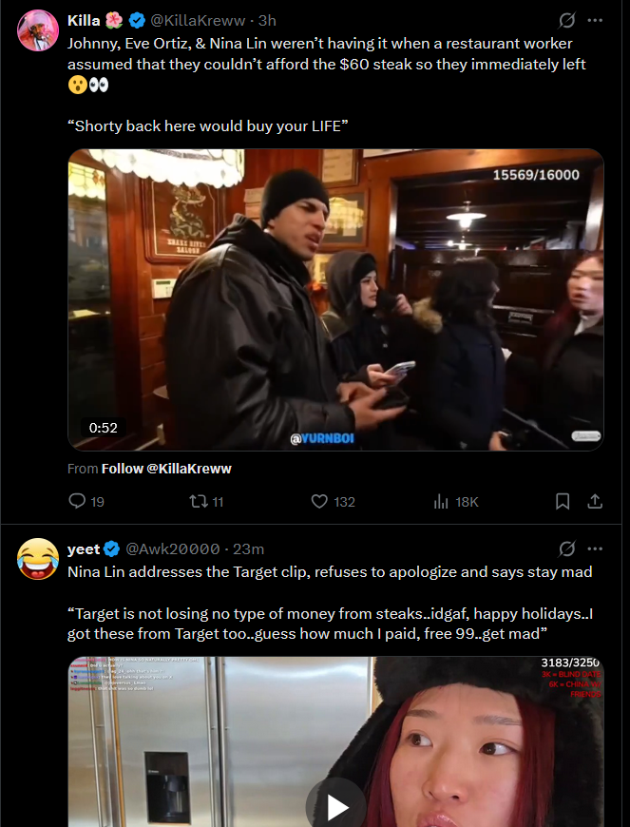View analytics showing 18K views

click(x=455, y=502)
